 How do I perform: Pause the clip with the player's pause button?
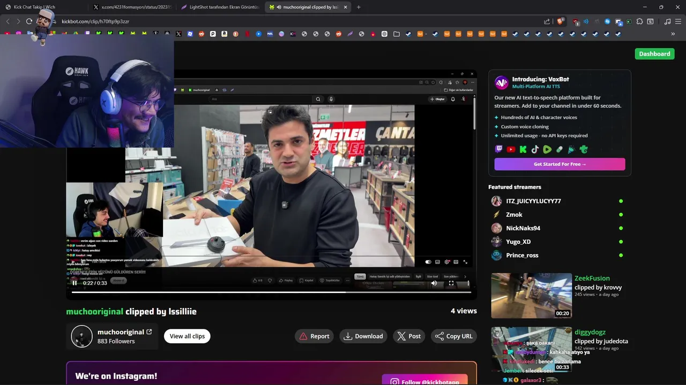[x=74, y=283]
